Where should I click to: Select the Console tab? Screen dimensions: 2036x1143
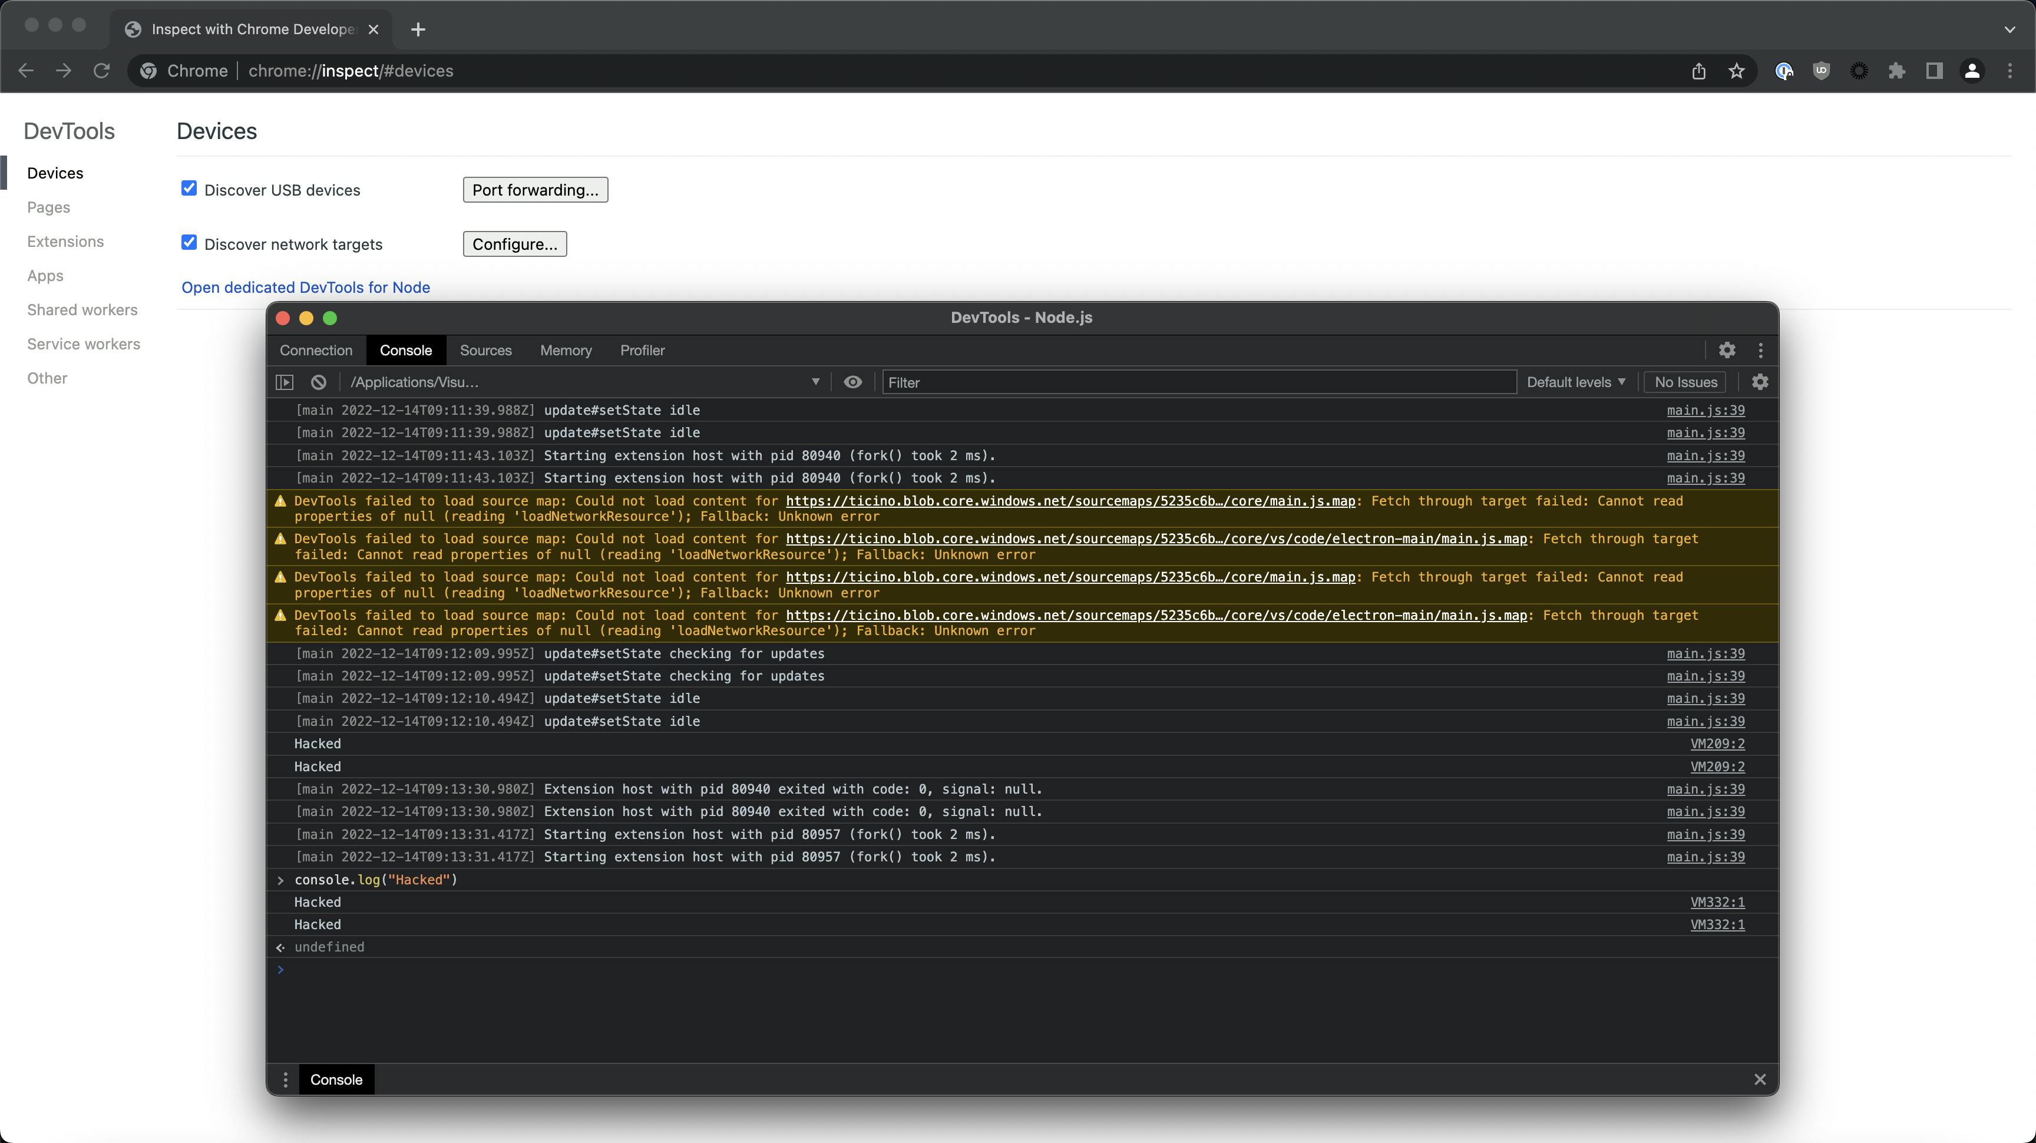click(x=405, y=350)
